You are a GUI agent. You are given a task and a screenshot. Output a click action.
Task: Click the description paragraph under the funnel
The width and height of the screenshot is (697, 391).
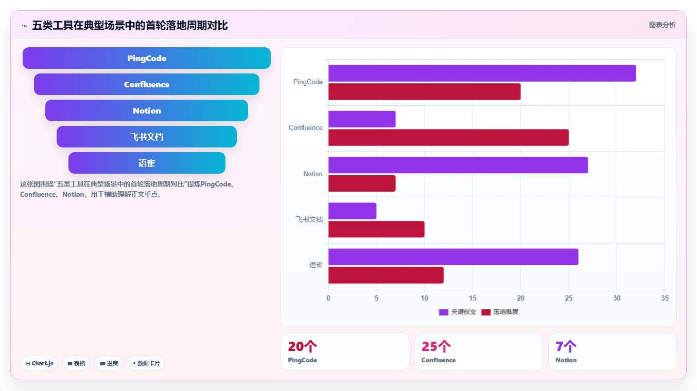coord(128,189)
